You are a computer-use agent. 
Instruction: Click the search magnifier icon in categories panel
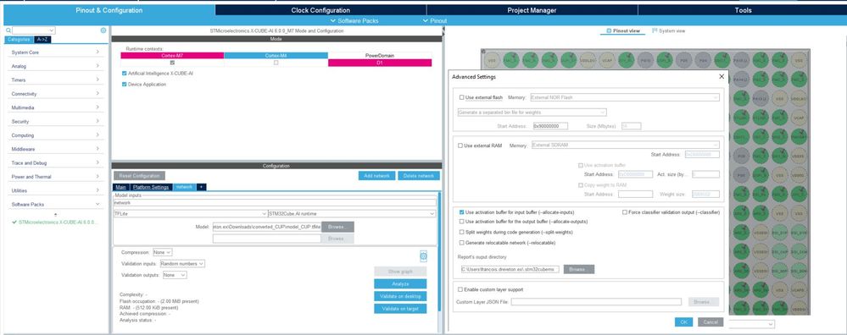pyautogui.click(x=8, y=30)
